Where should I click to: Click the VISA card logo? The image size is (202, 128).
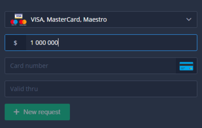[x=19, y=16]
